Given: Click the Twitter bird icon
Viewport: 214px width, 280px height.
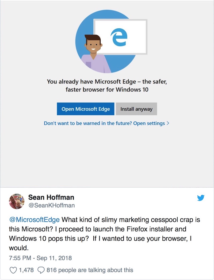Looking at the screenshot, I should click(x=201, y=198).
